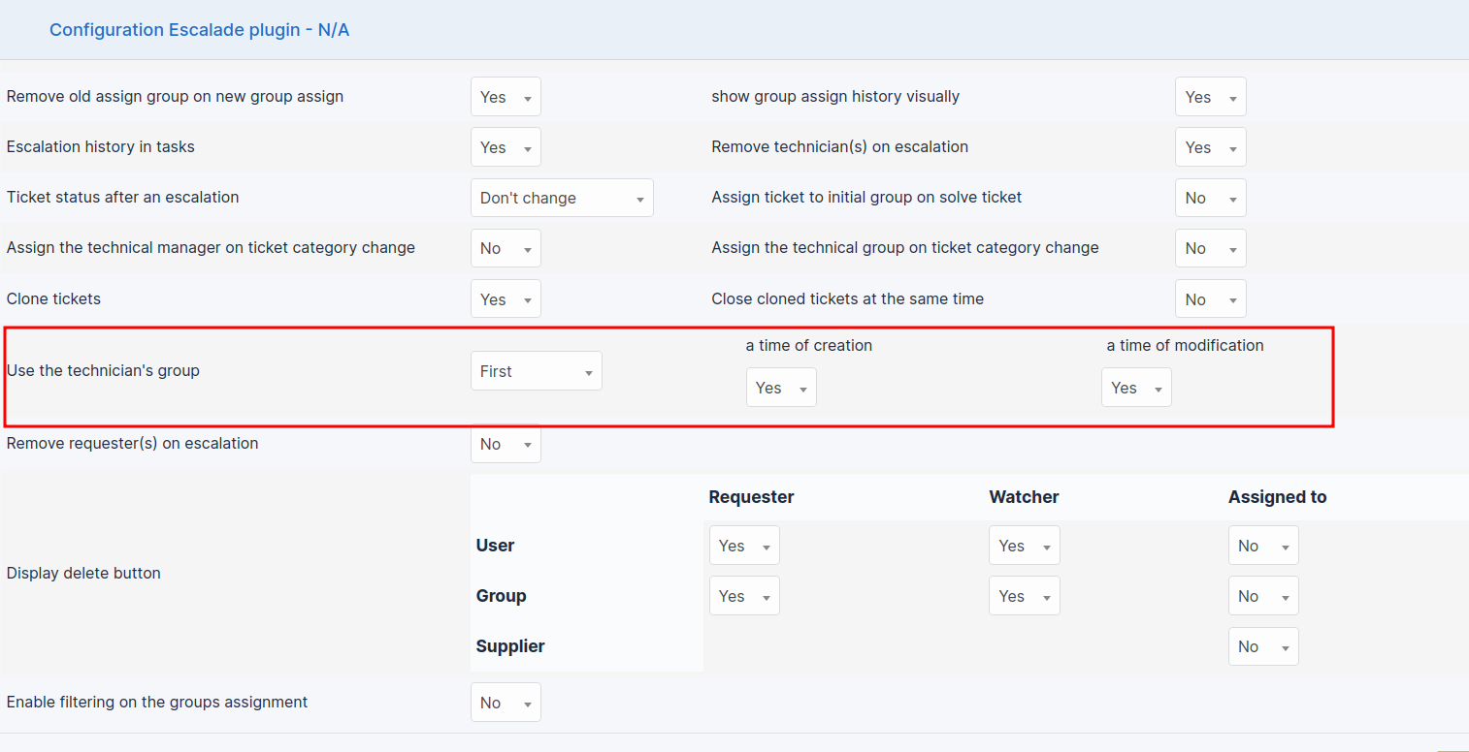Open 'Assign the technical group on ticket category change' dropdown
The image size is (1469, 752).
click(1210, 247)
